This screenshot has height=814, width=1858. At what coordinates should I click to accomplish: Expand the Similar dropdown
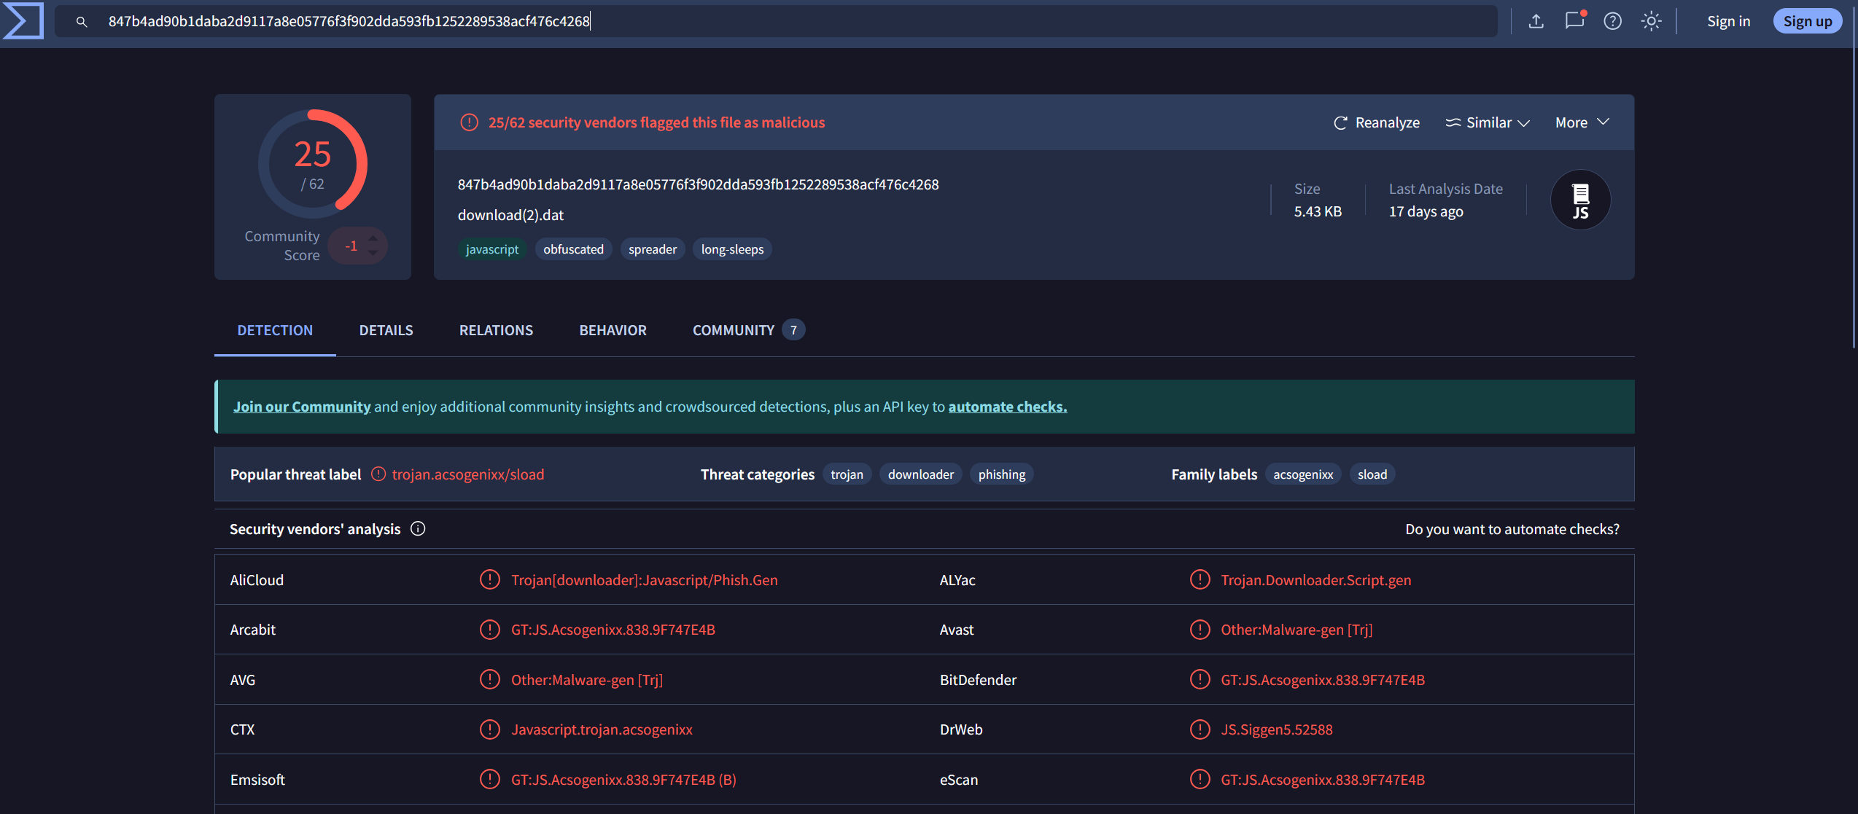coord(1487,122)
